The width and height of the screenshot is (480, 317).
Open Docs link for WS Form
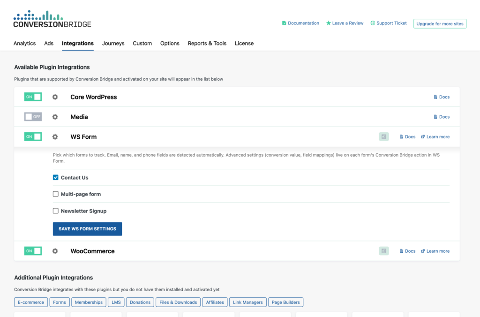coord(407,136)
